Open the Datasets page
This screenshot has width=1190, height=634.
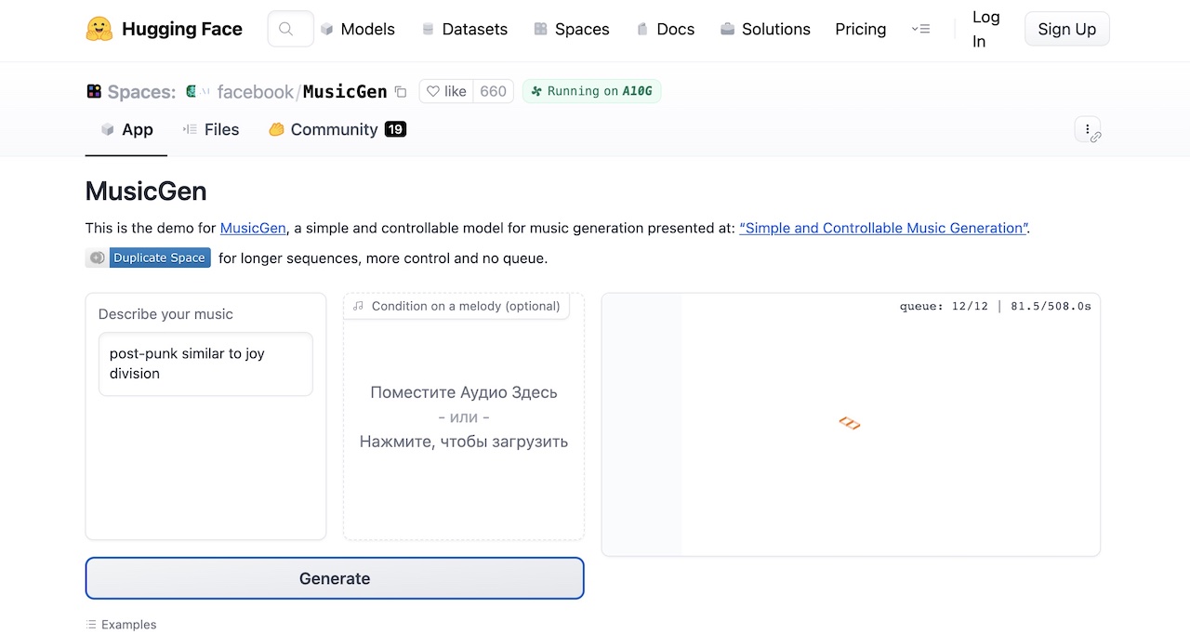point(464,29)
